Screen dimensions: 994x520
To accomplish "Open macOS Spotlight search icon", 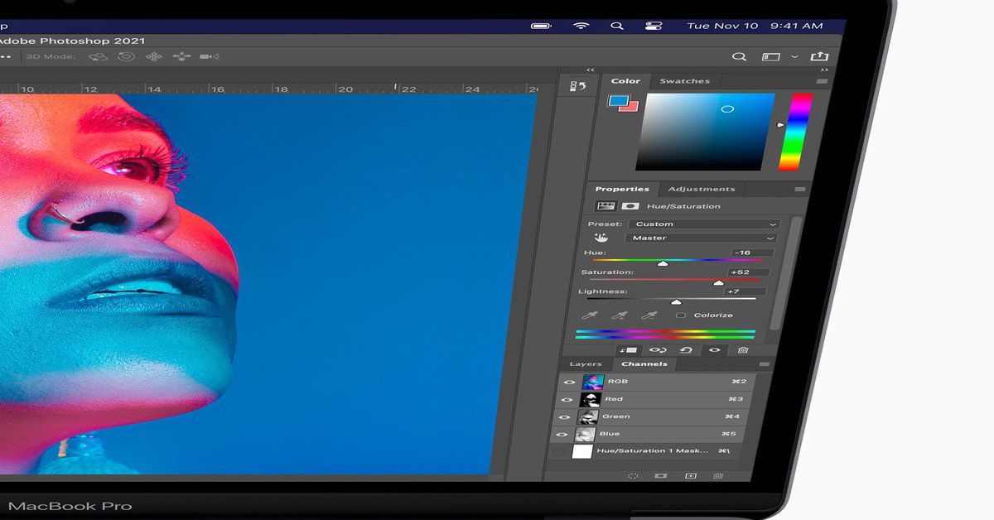I will tap(617, 26).
